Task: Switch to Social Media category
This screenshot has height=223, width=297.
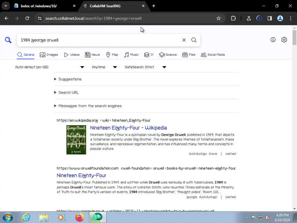Action: [x=213, y=55]
